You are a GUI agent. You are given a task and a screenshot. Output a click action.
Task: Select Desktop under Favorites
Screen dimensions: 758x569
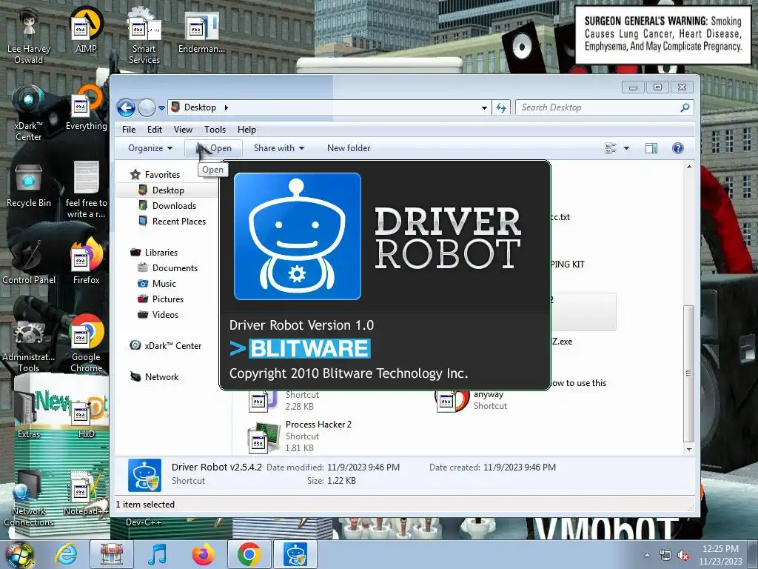pos(161,190)
